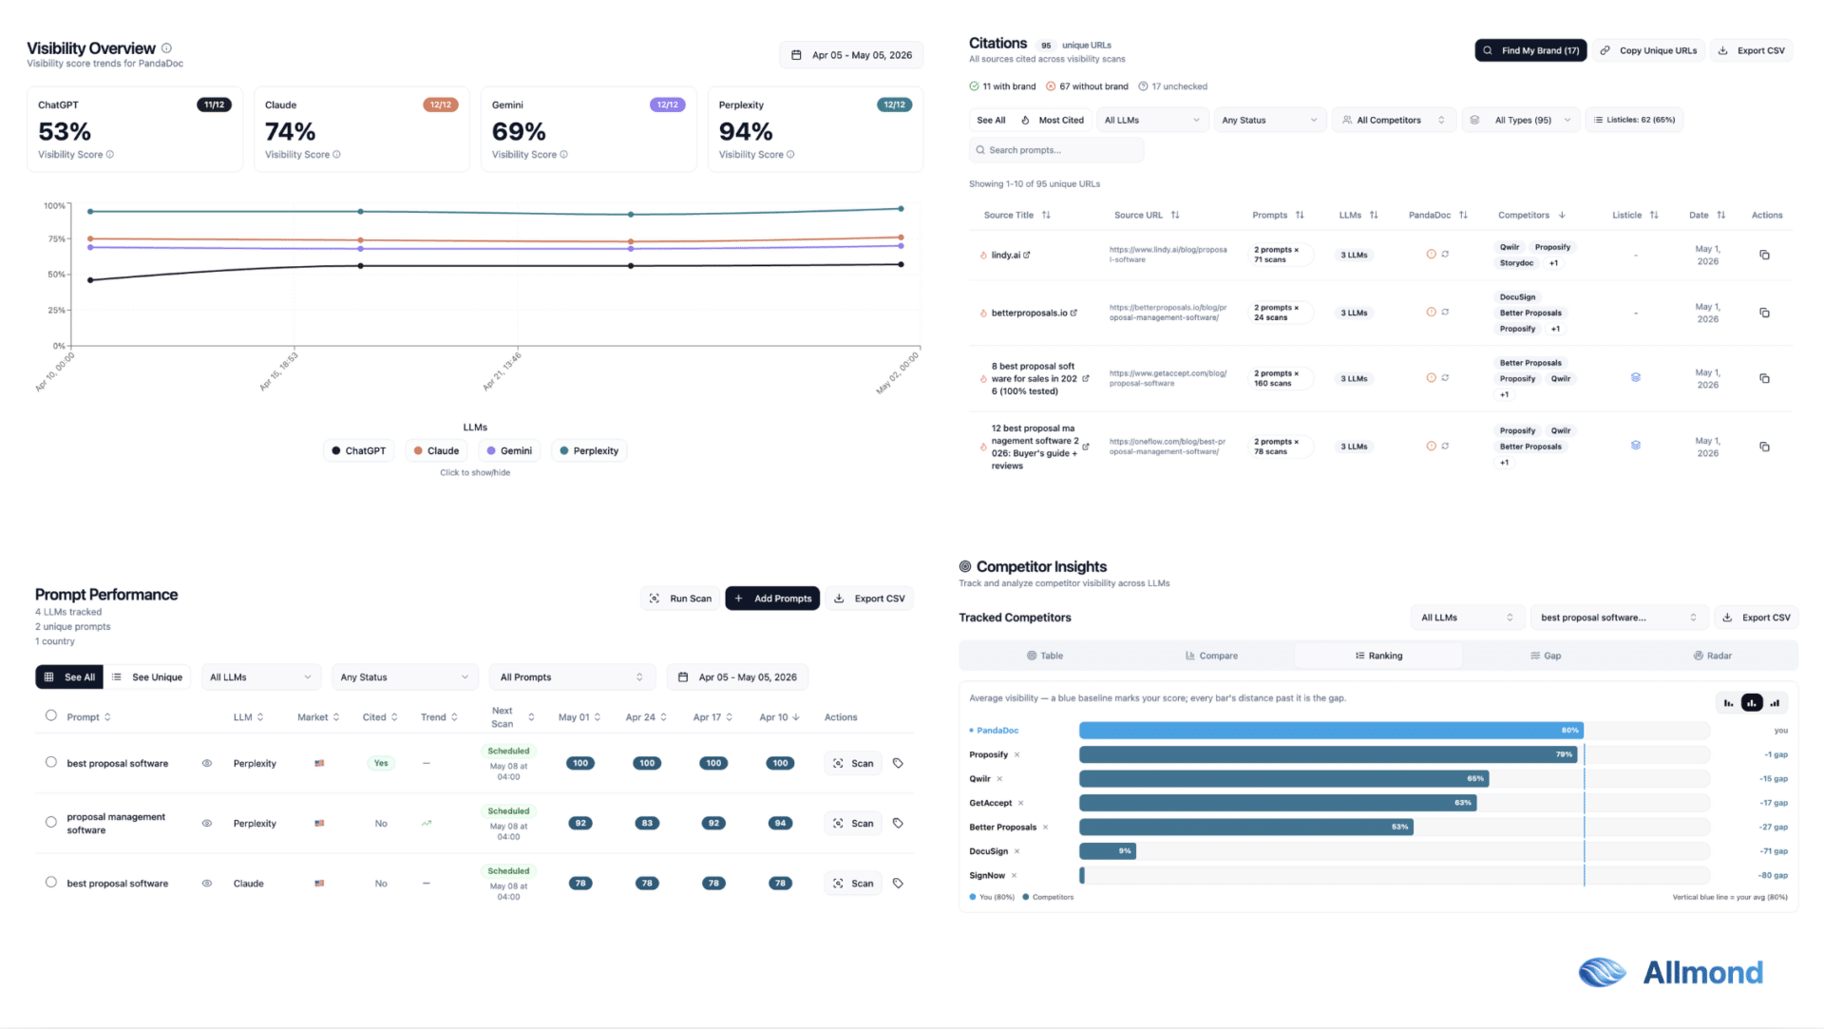Export Citations as CSV
Image resolution: width=1824 pixels, height=1029 pixels.
click(1751, 50)
